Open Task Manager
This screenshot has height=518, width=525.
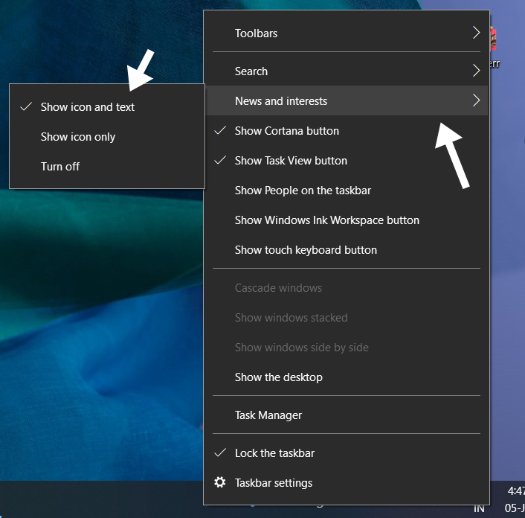click(347, 415)
